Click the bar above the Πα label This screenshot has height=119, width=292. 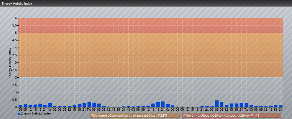89,105
